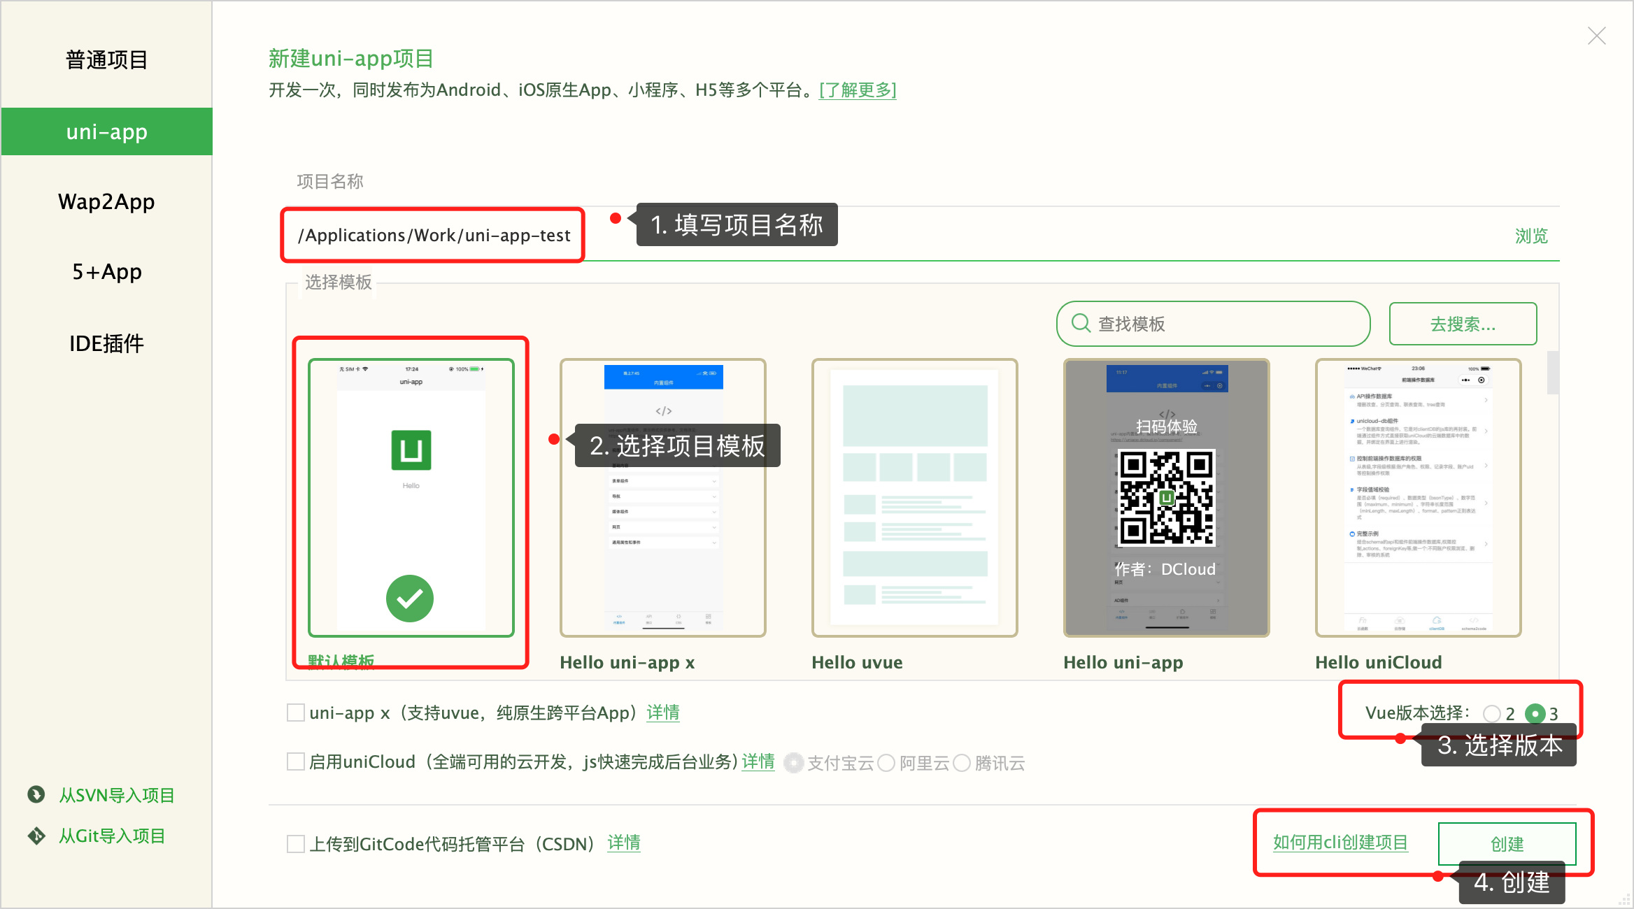Select the 支付宝云 radio button
This screenshot has width=1634, height=909.
point(793,763)
